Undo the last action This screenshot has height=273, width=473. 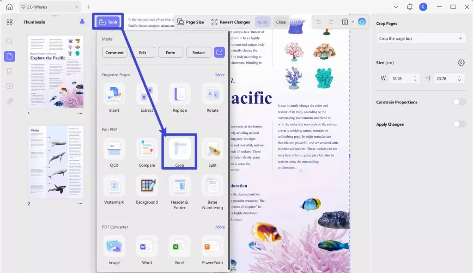[319, 22]
